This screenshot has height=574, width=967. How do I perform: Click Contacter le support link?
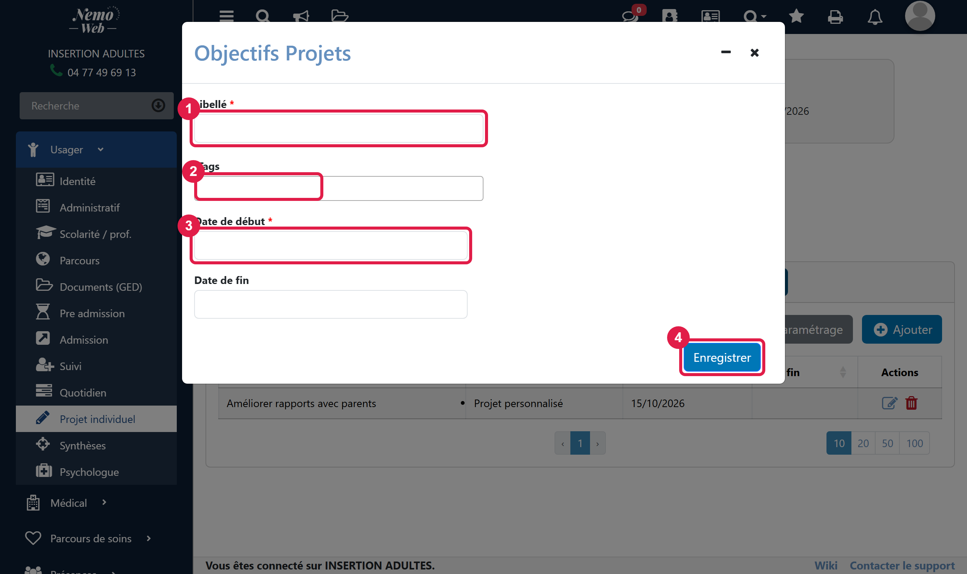click(x=902, y=565)
